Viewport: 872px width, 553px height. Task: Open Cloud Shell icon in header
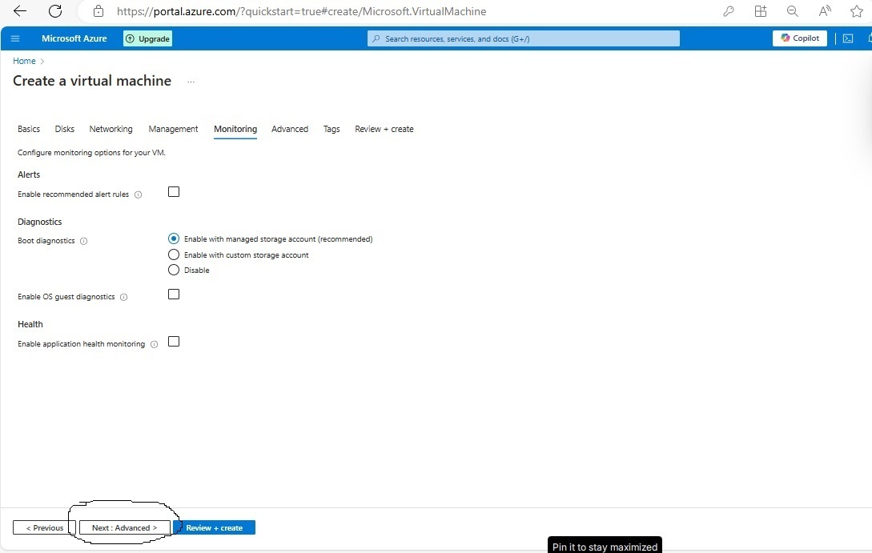[848, 38]
